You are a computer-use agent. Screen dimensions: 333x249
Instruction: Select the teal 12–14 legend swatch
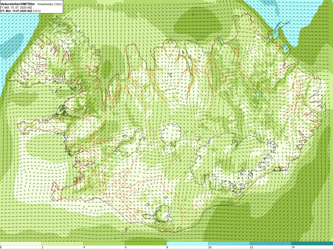click(x=271, y=244)
